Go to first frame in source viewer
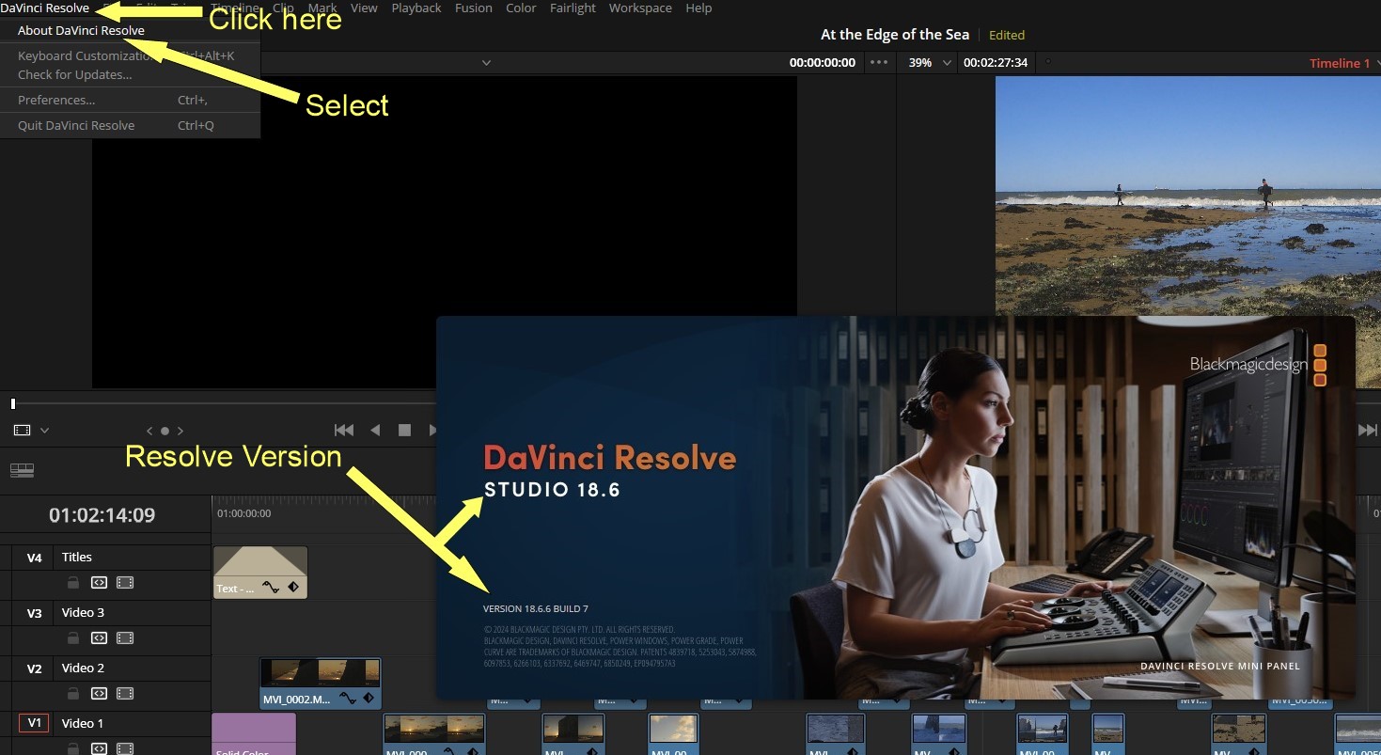Viewport: 1381px width, 755px height. pyautogui.click(x=344, y=430)
